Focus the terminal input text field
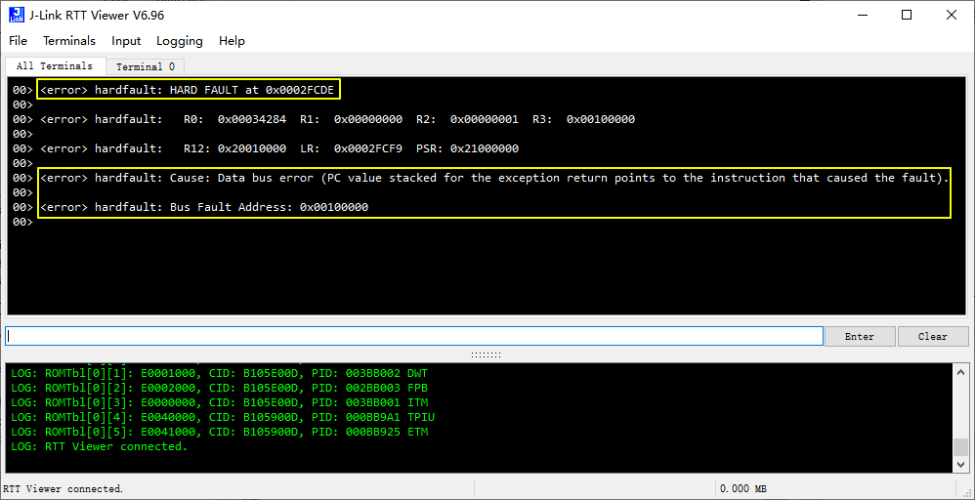Screen dimensions: 975x500 click(x=414, y=337)
